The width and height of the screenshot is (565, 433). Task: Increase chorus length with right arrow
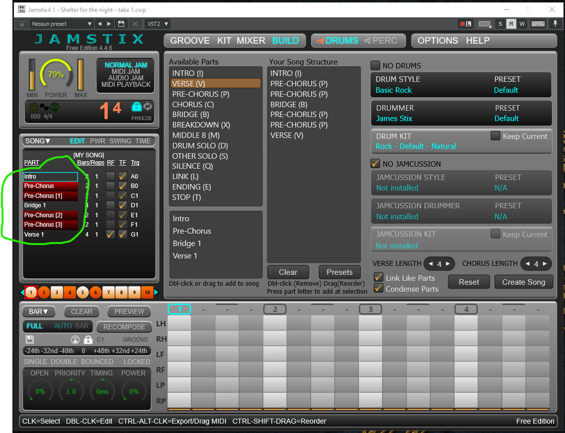[x=545, y=264]
